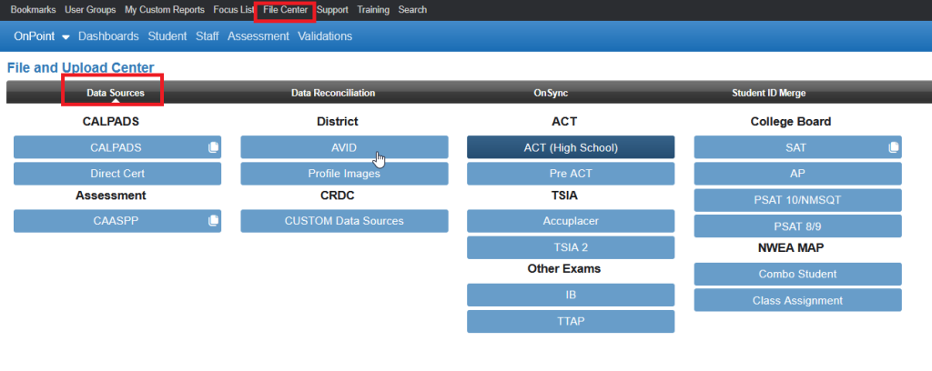Viewport: 932px width, 371px height.
Task: Select the PSAT 8/9 button
Action: pyautogui.click(x=797, y=226)
